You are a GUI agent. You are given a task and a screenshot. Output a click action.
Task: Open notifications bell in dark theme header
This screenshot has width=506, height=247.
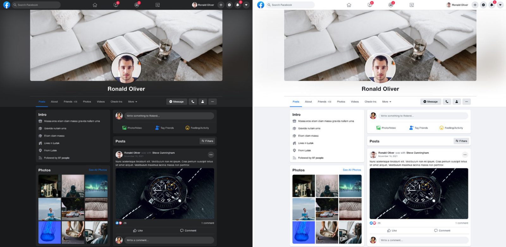coord(238,5)
